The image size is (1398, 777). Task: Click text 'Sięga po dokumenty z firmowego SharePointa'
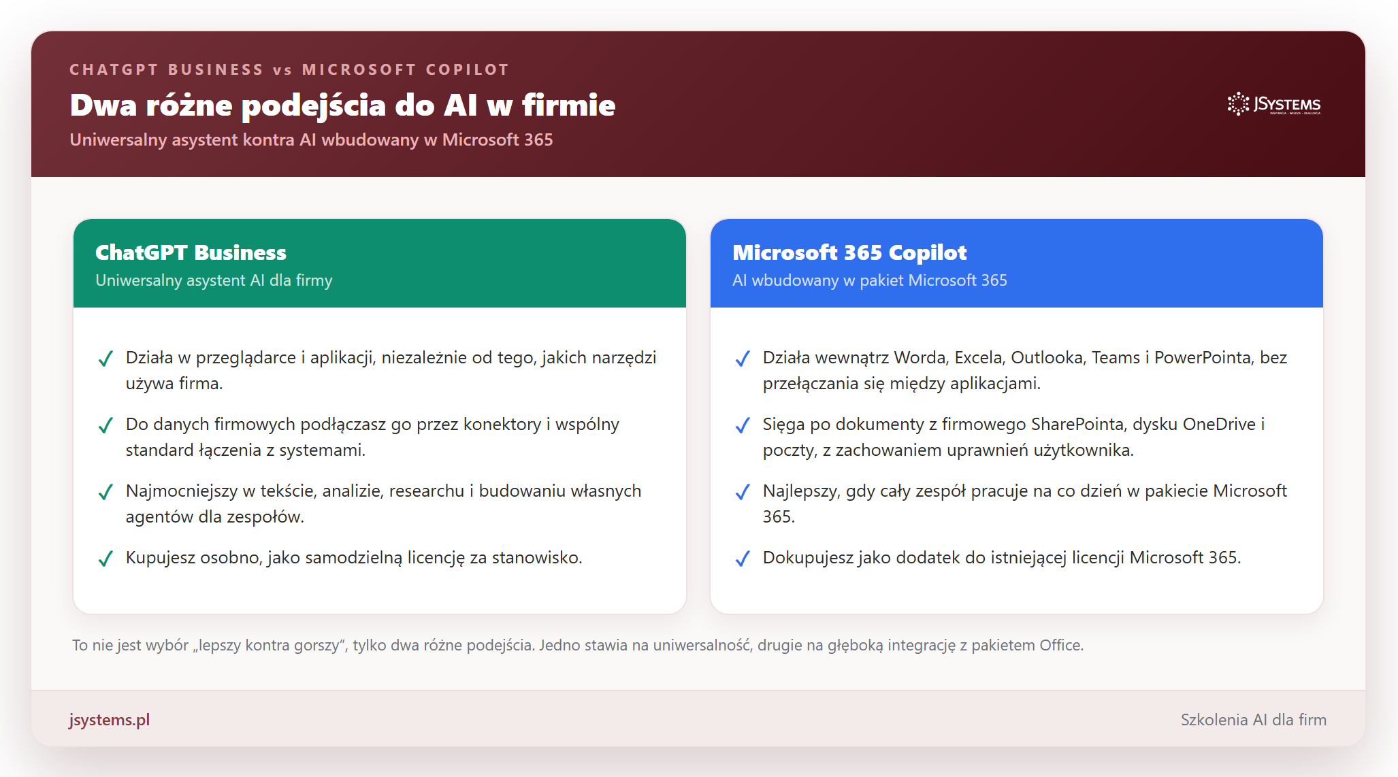pyautogui.click(x=1013, y=437)
